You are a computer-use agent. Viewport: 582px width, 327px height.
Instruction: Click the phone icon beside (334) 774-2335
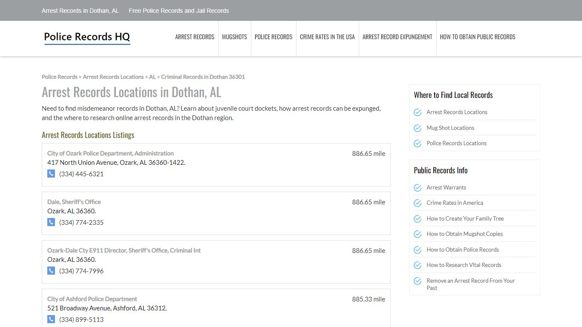pos(51,222)
